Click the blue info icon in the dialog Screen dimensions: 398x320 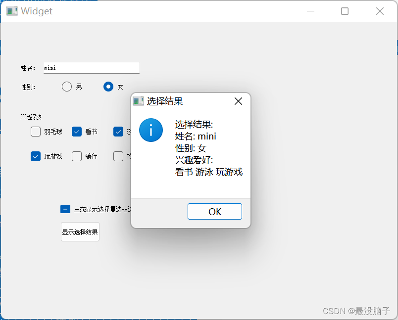151,130
